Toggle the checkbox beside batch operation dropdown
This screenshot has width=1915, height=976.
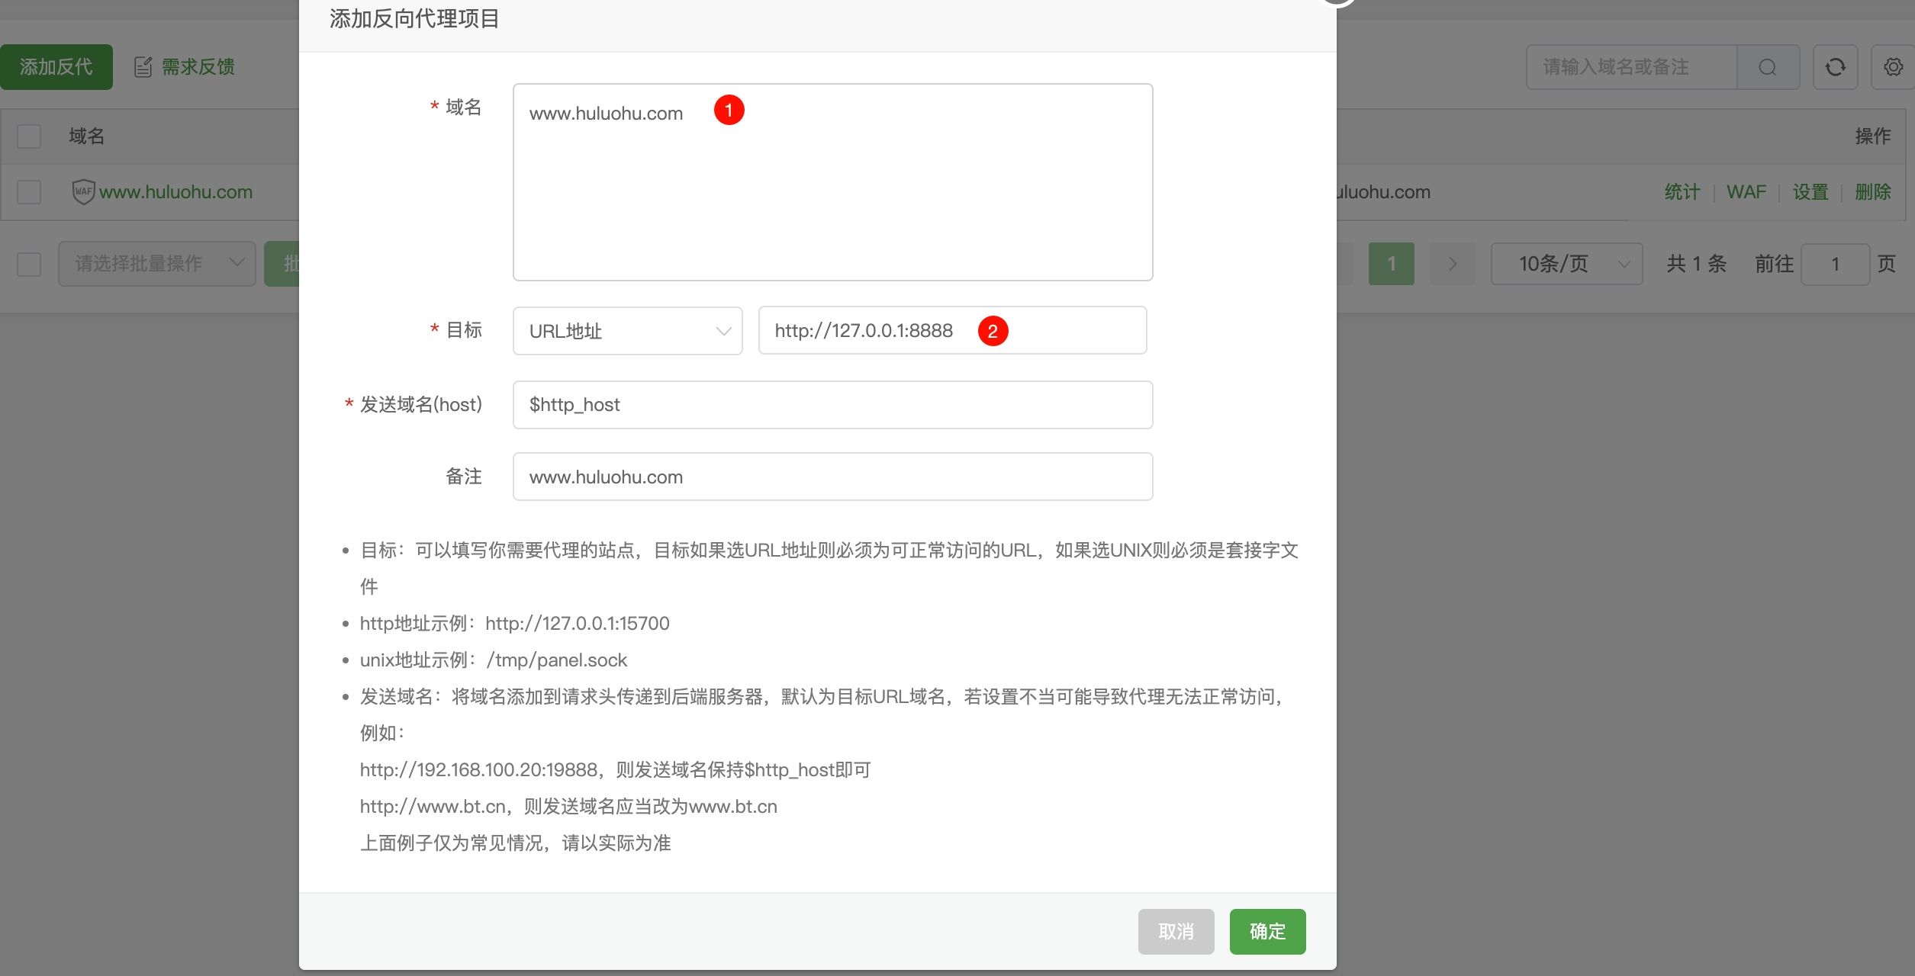tap(29, 264)
